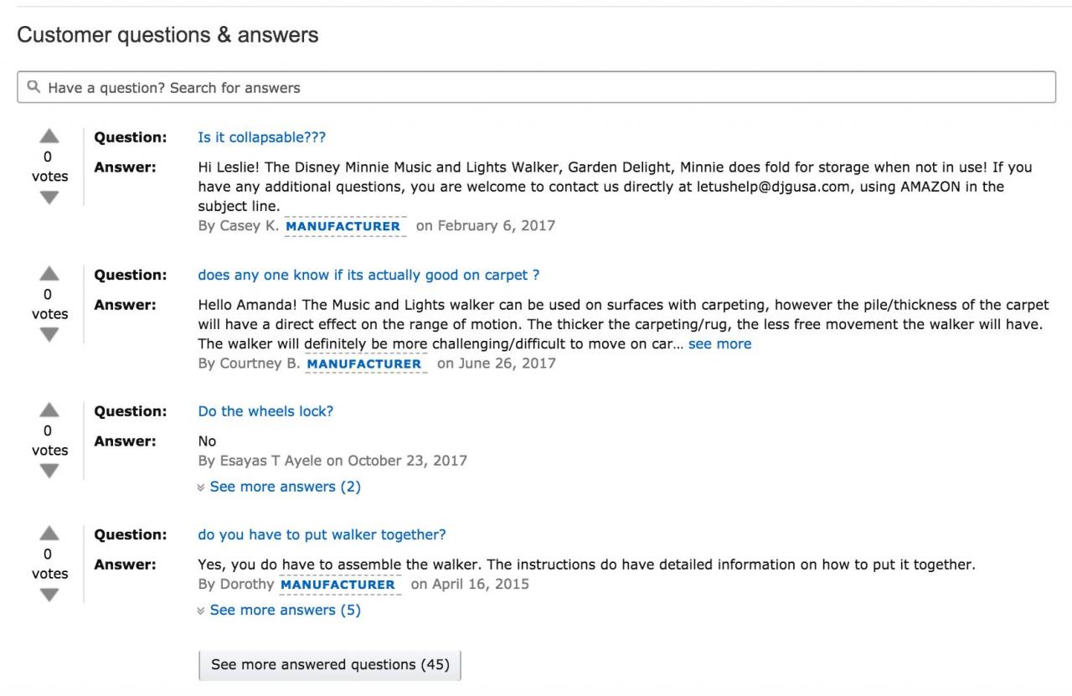Expand truncated carpet answer via 'see more'
The width and height of the screenshot is (1072, 696).
[719, 343]
